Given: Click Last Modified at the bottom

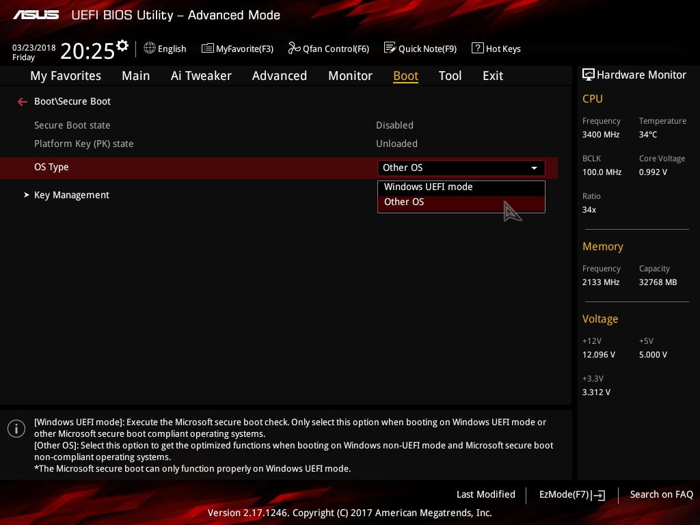Looking at the screenshot, I should coord(486,495).
